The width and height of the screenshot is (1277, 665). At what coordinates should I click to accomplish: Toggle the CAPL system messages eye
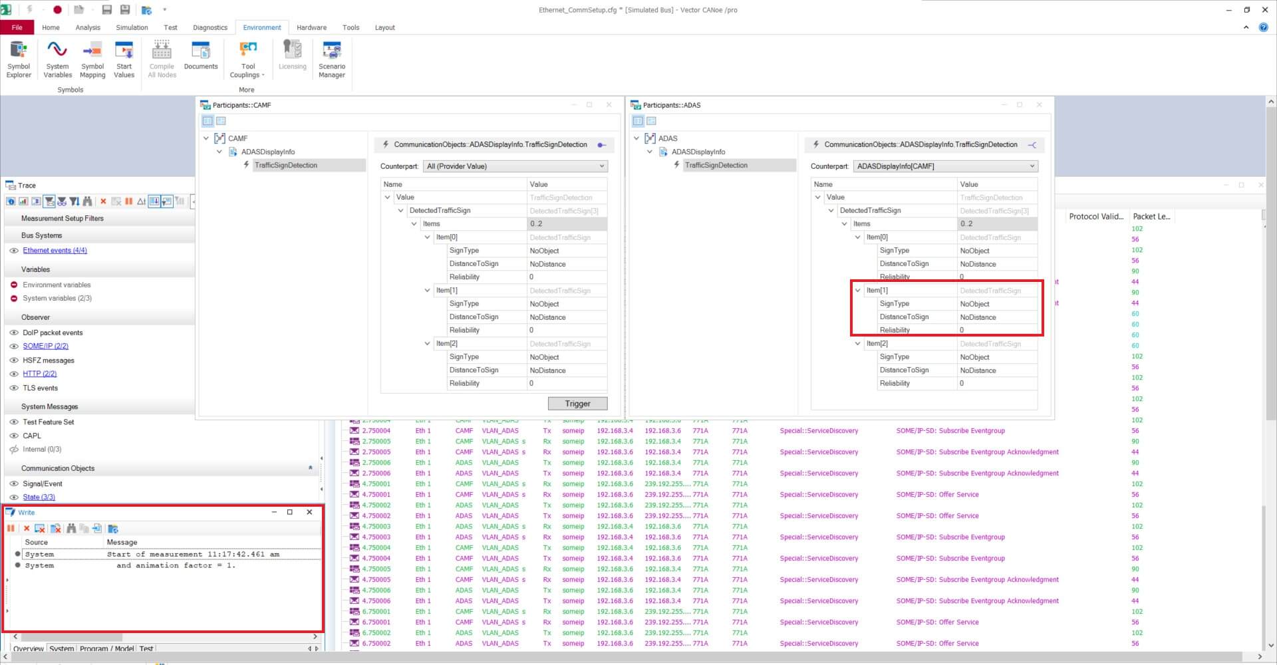pos(14,436)
